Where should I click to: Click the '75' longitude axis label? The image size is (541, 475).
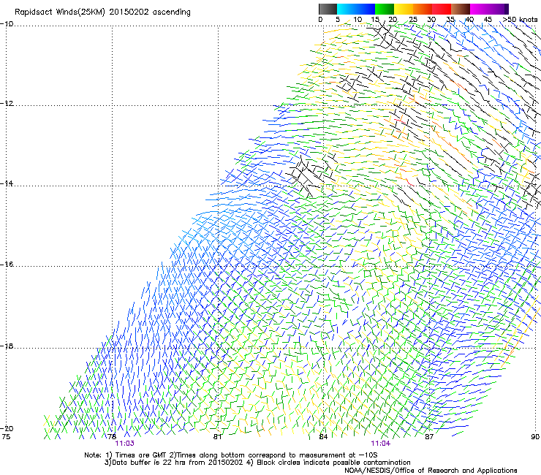(x=6, y=437)
